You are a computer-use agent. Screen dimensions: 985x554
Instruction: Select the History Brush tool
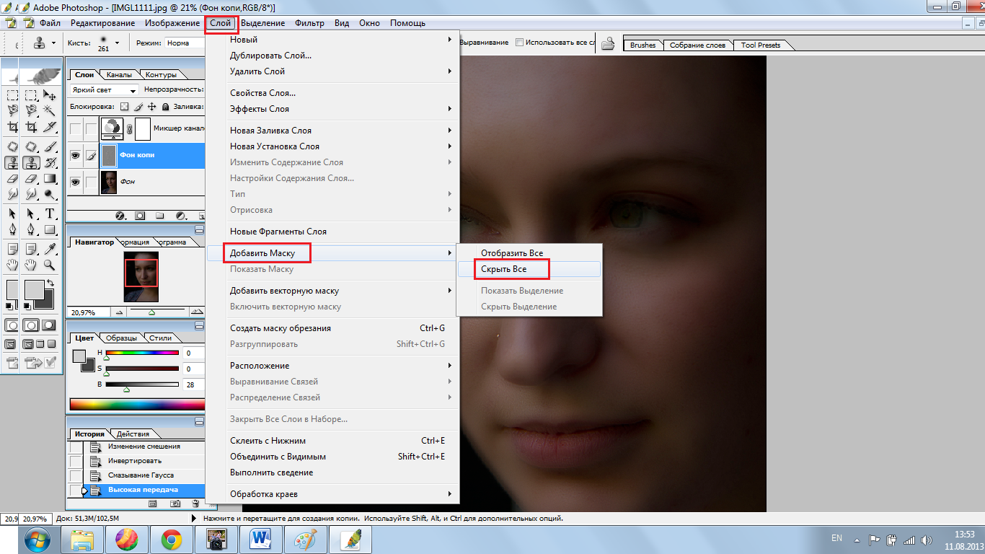(50, 163)
